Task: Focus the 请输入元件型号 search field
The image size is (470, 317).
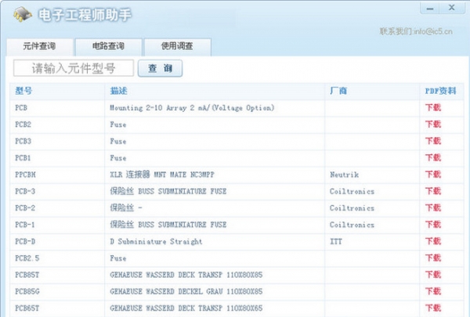Action: [74, 68]
